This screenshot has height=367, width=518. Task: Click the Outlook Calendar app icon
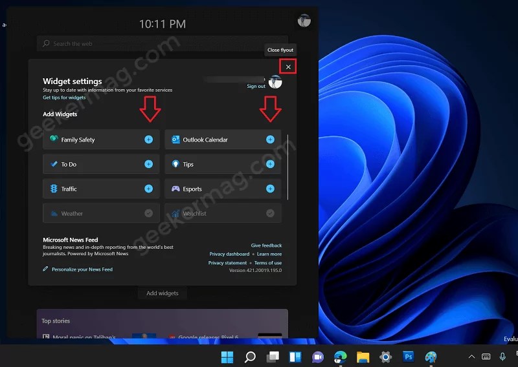coord(175,140)
